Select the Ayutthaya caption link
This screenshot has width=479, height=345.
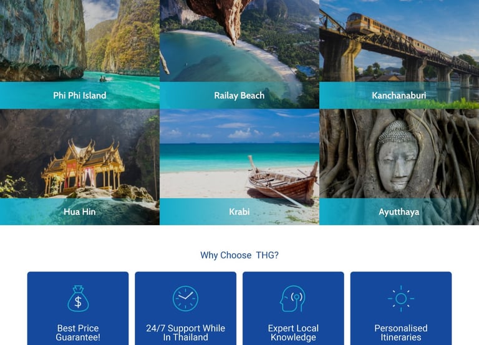[399, 211]
